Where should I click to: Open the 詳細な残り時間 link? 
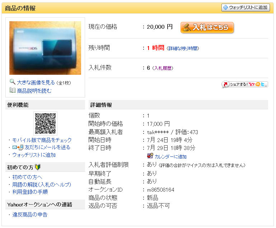[x=183, y=48]
